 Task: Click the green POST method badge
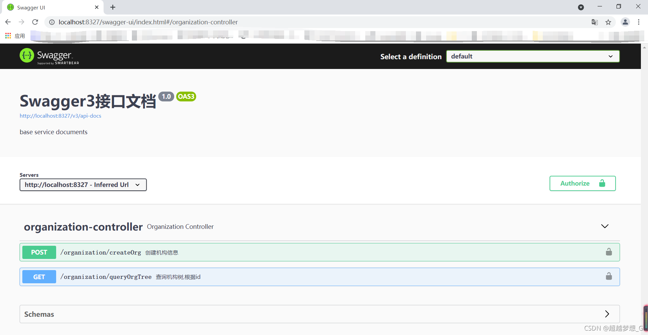[x=39, y=252]
